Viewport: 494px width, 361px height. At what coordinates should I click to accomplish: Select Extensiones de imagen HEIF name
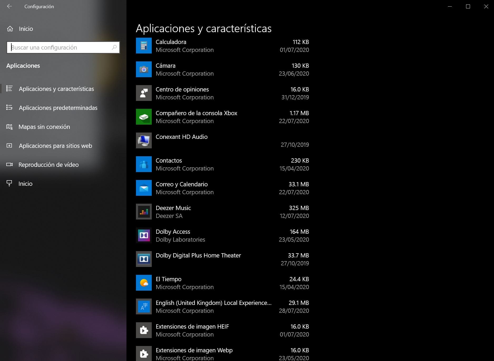192,326
